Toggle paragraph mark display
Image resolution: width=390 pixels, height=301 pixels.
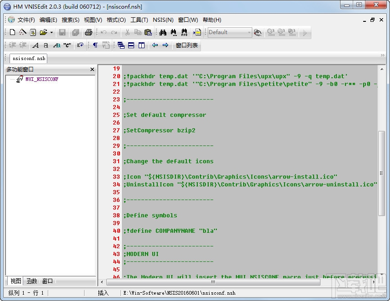(x=95, y=45)
